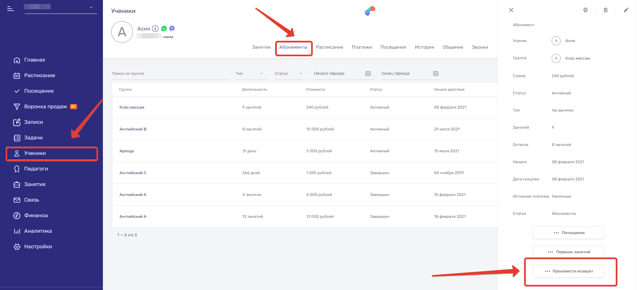637x290 pixels.
Task: Close the subscription details panel
Action: coord(511,10)
